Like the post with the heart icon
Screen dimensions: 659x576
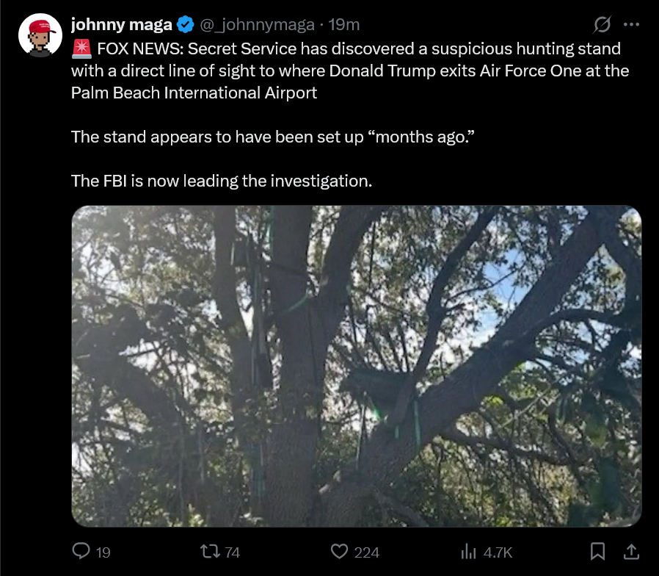338,551
